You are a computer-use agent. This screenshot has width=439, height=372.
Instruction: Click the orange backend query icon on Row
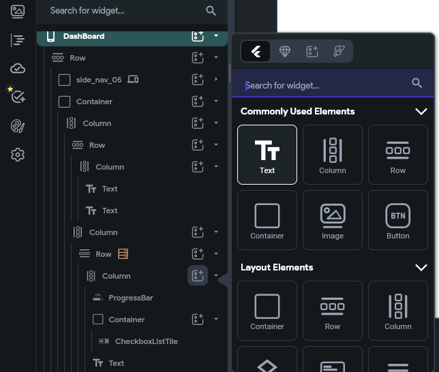(123, 254)
